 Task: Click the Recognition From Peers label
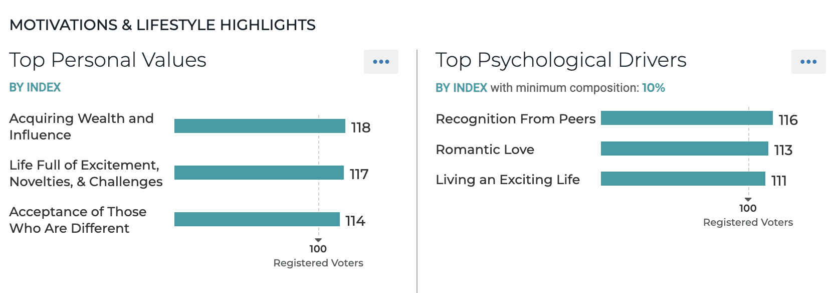click(516, 119)
